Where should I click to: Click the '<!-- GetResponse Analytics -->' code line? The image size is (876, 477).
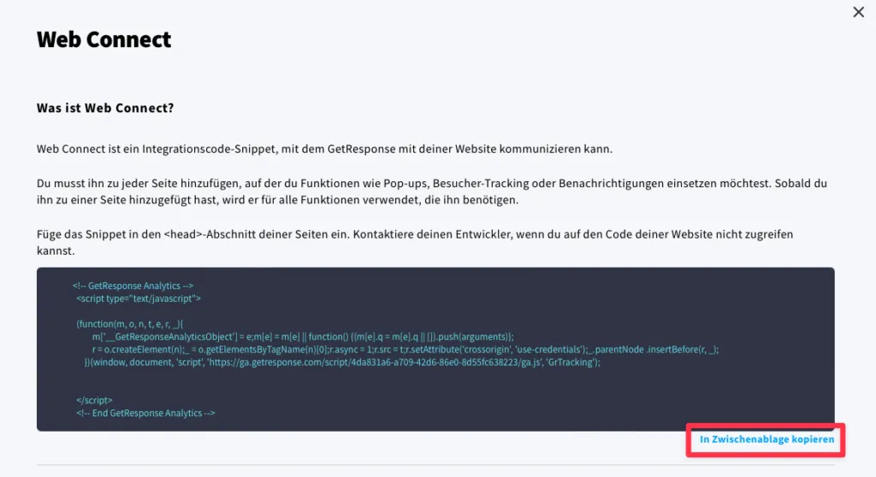(133, 286)
